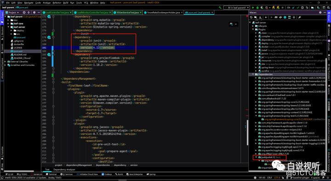Hide the Maven tool window
The image size is (331, 181).
(x=325, y=12)
